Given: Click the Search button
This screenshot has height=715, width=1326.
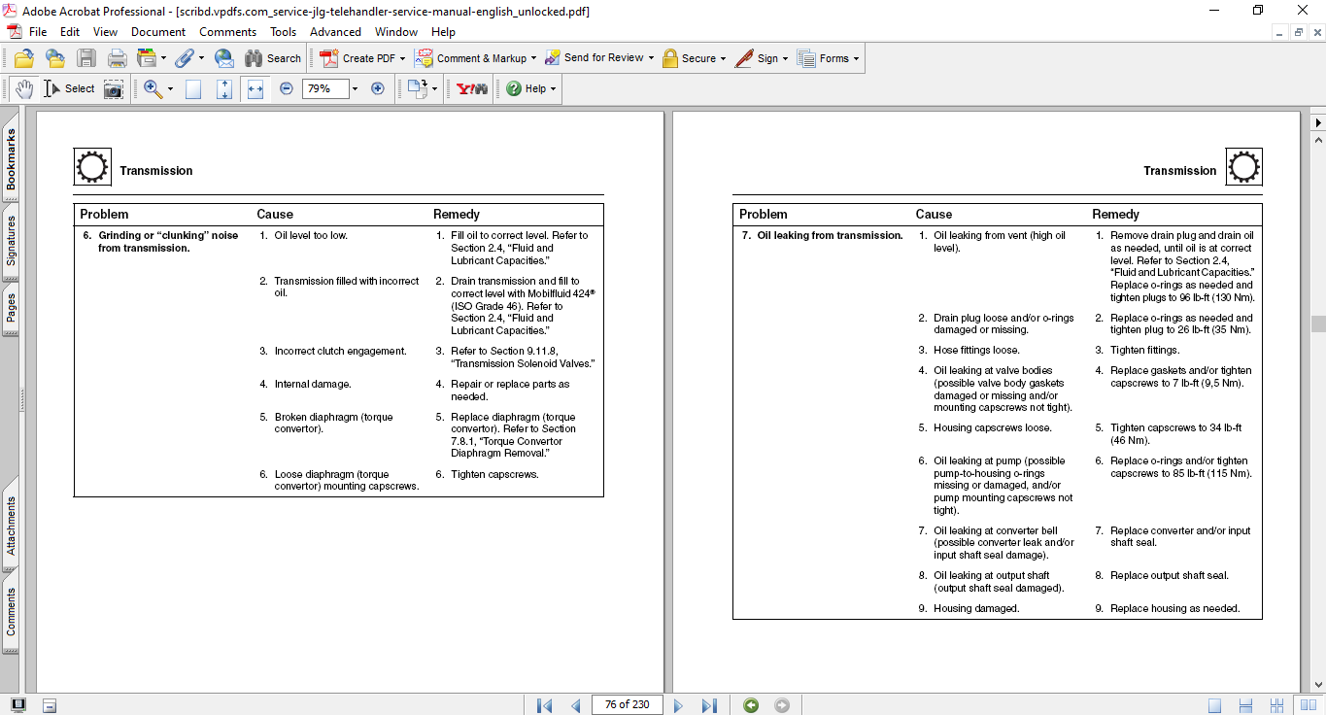Looking at the screenshot, I should point(273,58).
